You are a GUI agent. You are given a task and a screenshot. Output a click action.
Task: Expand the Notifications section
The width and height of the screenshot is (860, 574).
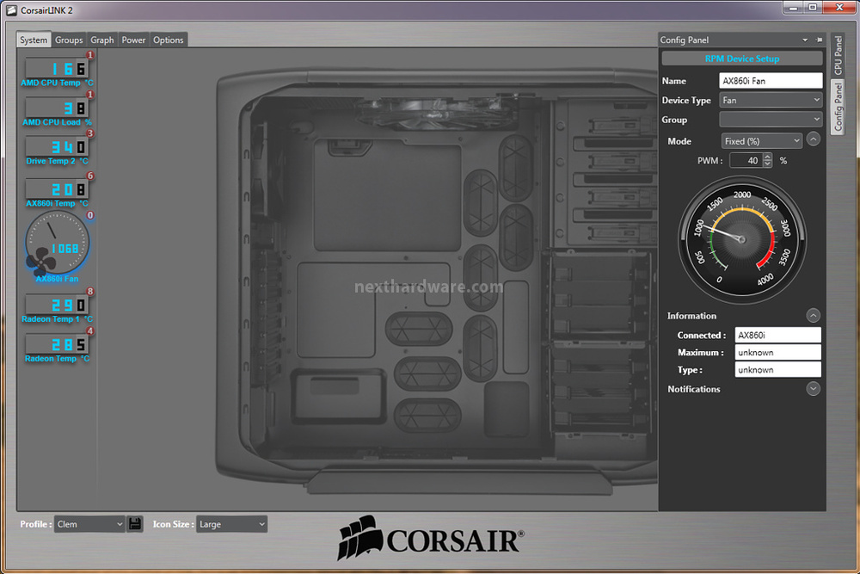click(814, 388)
